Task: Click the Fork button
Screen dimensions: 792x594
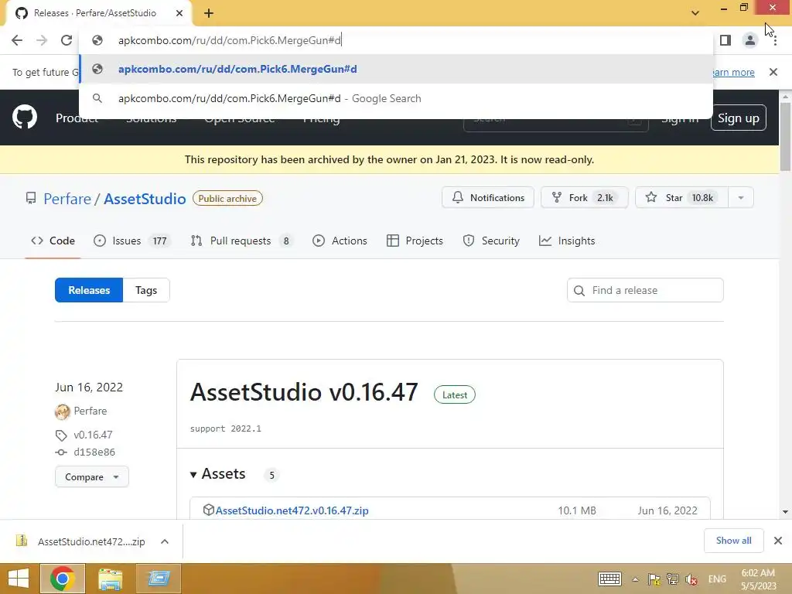Action: click(x=585, y=197)
